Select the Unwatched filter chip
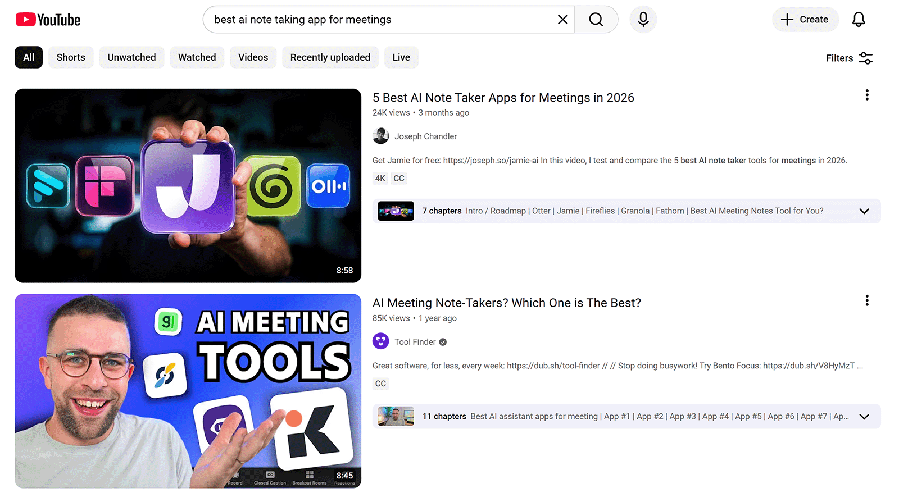This screenshot has width=899, height=502. [x=131, y=57]
